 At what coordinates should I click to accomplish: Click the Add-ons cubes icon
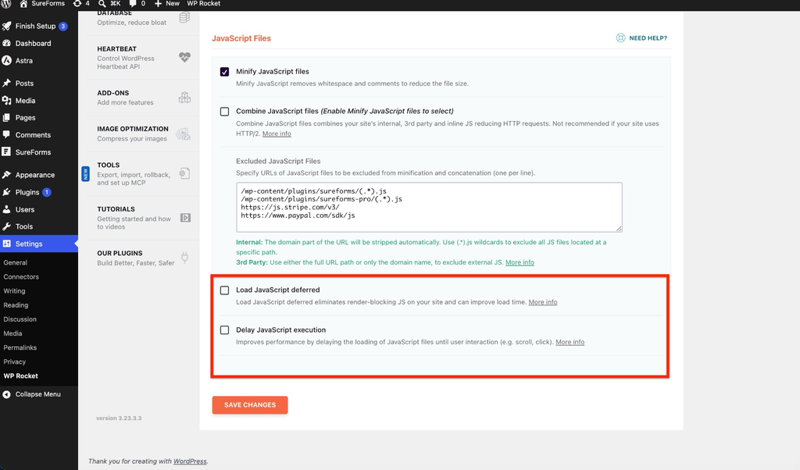click(184, 98)
